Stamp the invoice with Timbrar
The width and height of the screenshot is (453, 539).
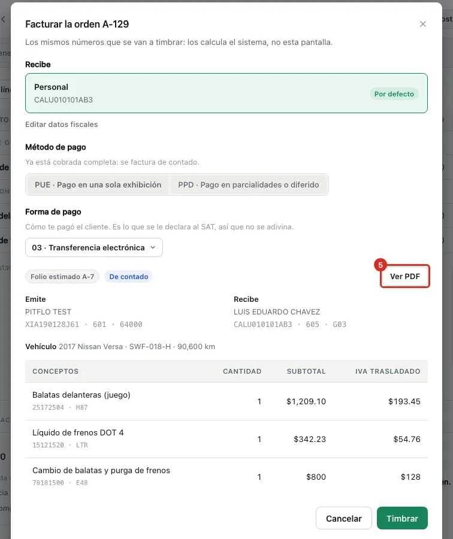[x=402, y=519]
